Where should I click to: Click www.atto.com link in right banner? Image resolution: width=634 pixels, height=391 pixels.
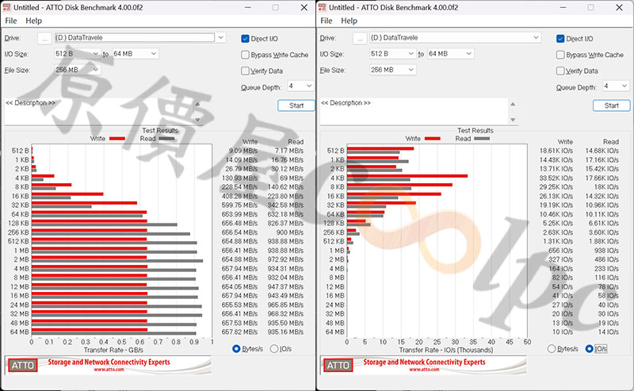[424, 369]
